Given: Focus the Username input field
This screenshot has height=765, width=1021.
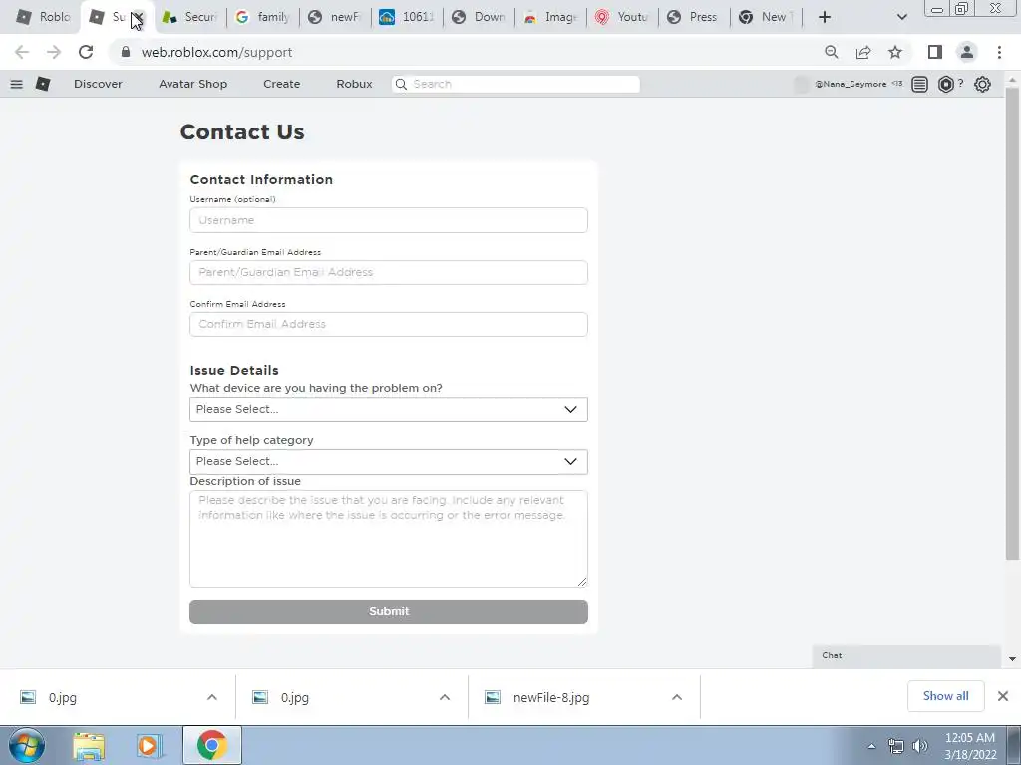Looking at the screenshot, I should tap(389, 220).
